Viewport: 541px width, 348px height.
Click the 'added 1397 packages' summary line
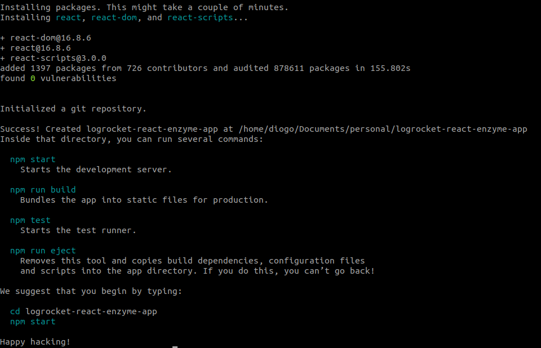point(205,68)
